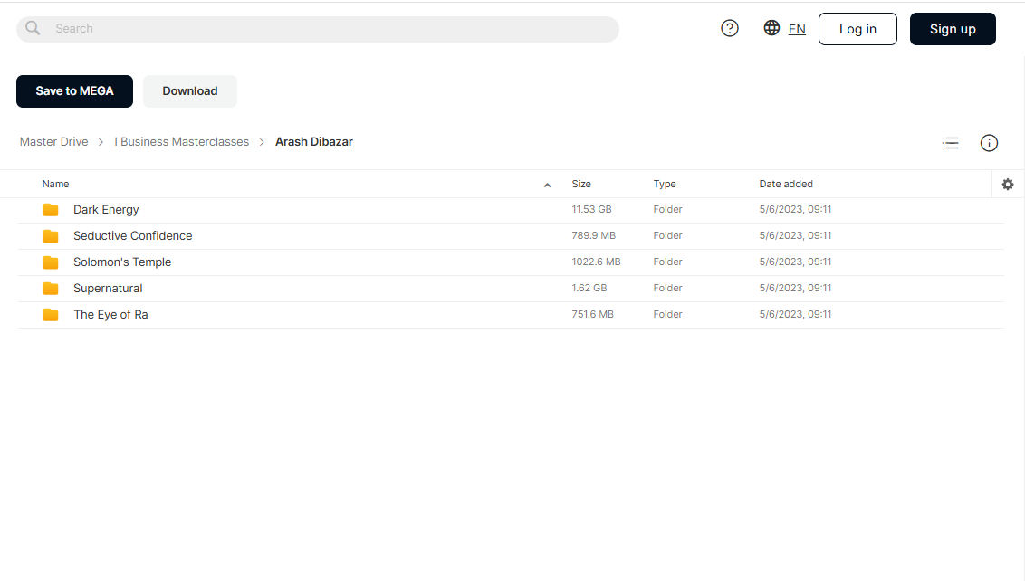The image size is (1025, 581).
Task: Select the Seductive Confidence folder name
Action: coord(133,236)
